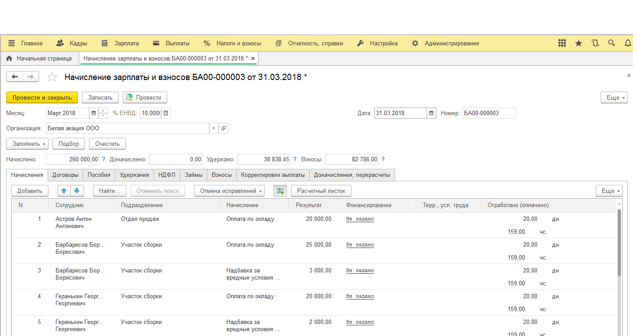Open calendar picker for Дата field
The height and width of the screenshot is (336, 638).
coord(432,113)
